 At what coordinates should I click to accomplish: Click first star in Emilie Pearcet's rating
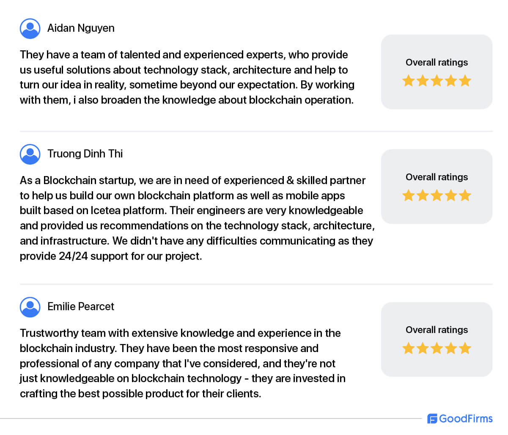pos(409,348)
